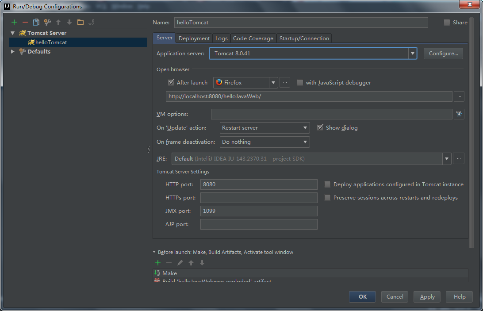The image size is (483, 311).
Task: Expand the VM options field editor
Action: [x=459, y=114]
